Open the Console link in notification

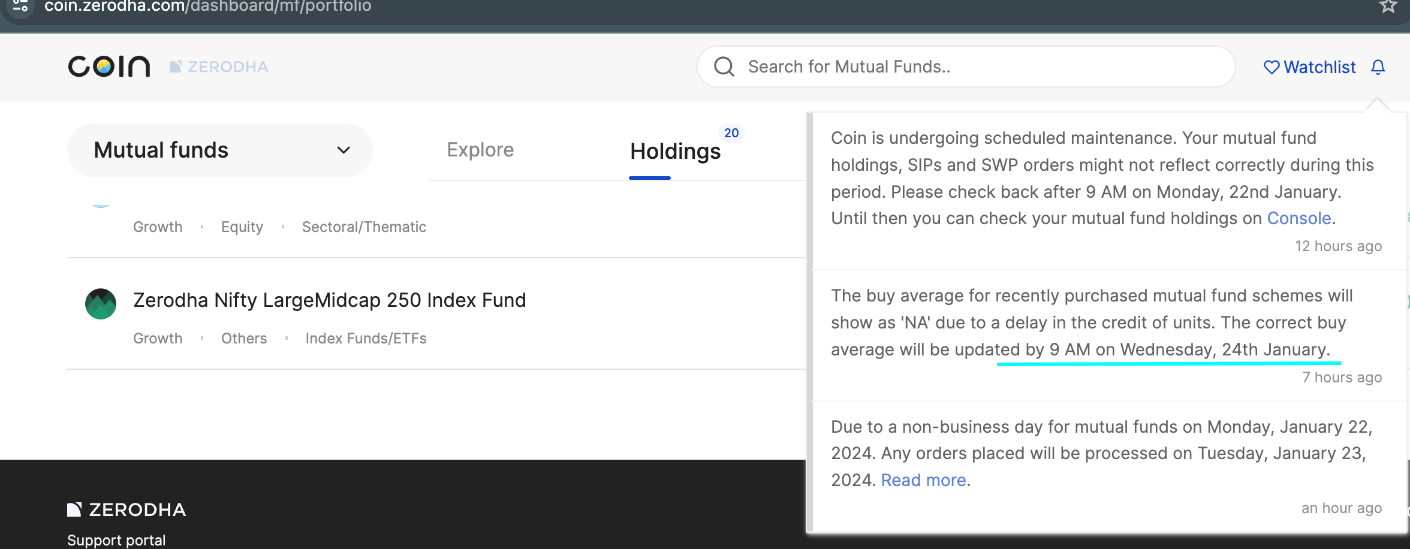1298,218
